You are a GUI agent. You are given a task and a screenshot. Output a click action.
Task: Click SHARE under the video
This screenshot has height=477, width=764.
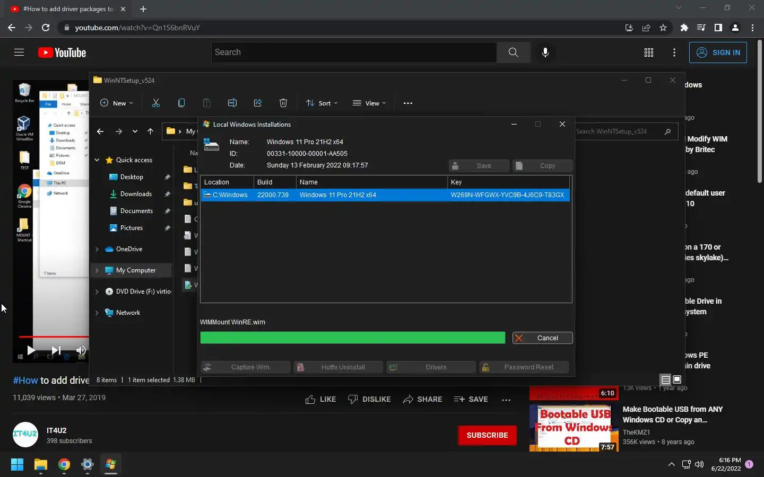click(422, 400)
